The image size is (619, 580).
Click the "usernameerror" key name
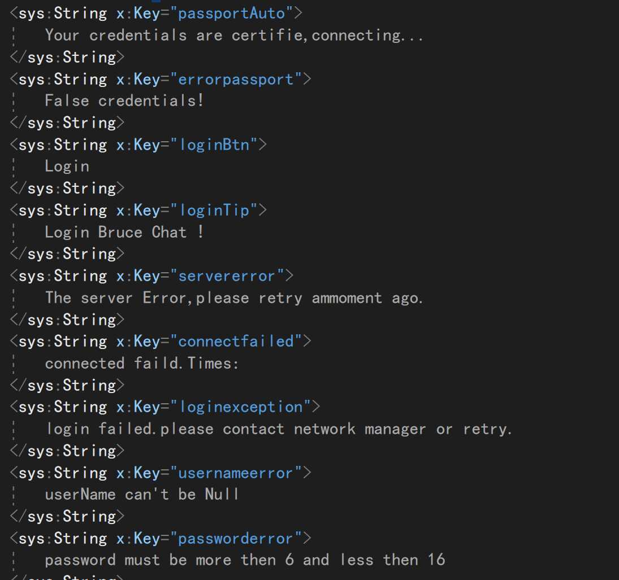coord(236,473)
